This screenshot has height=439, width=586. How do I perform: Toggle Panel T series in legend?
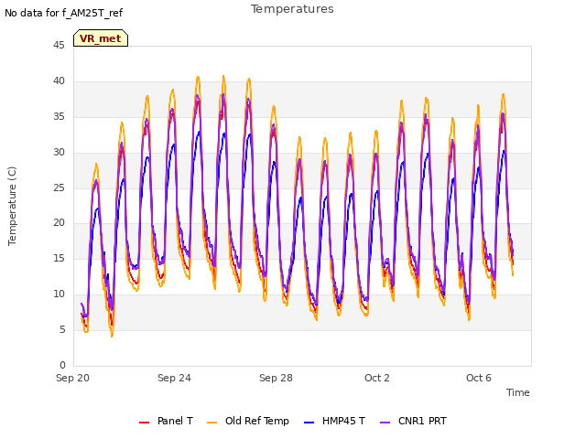(x=166, y=421)
